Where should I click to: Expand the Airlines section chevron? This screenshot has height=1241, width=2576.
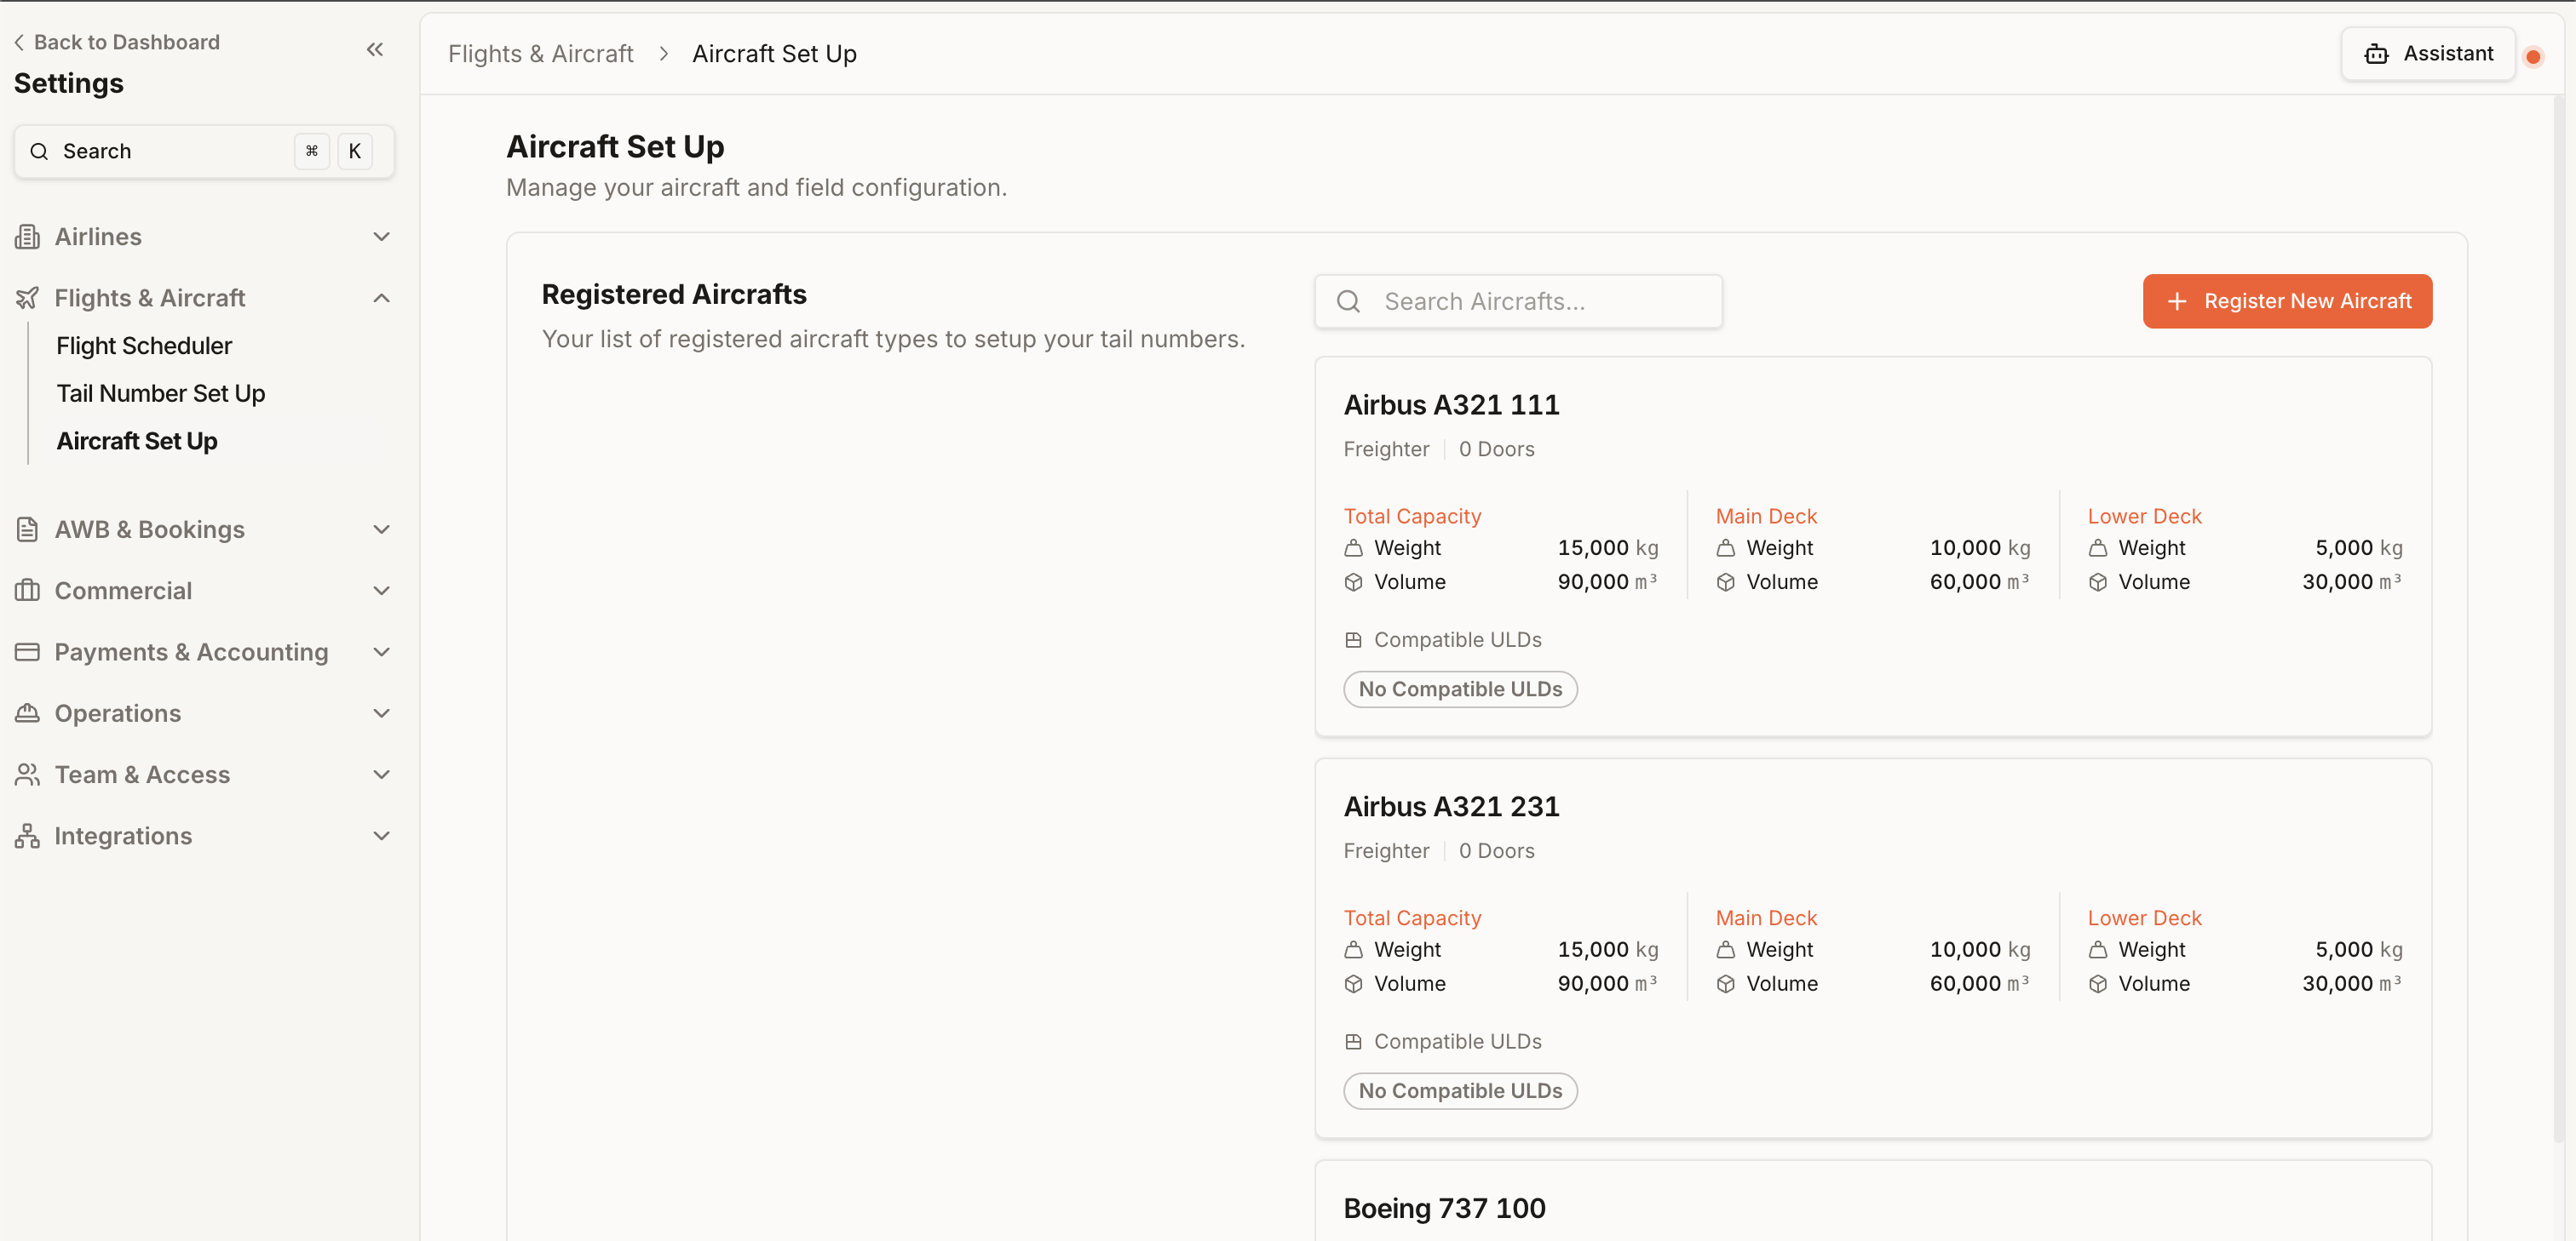[x=381, y=237]
